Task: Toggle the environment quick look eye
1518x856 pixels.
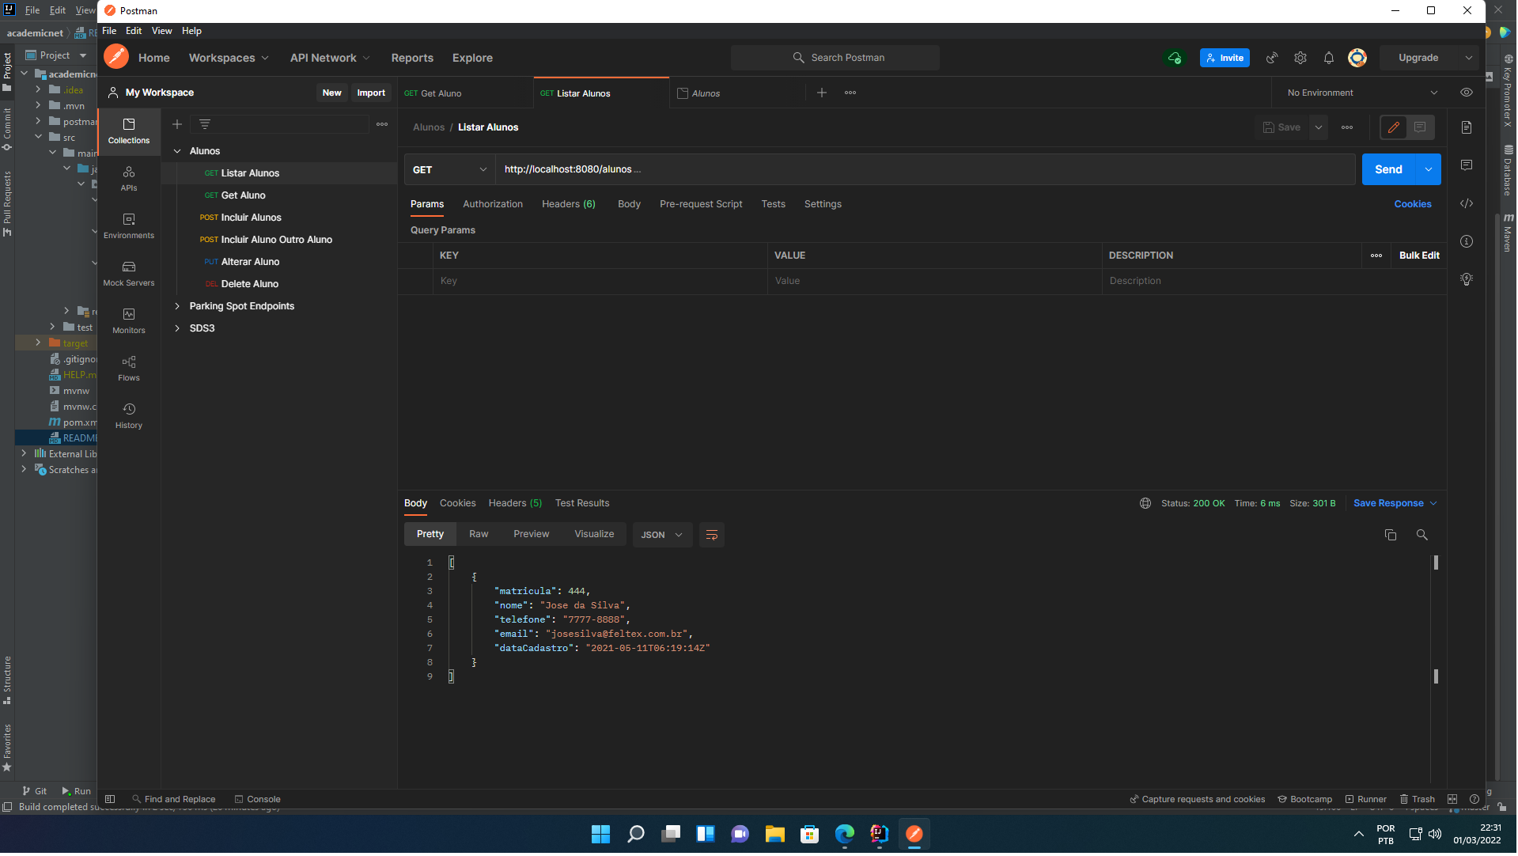Action: 1467,93
